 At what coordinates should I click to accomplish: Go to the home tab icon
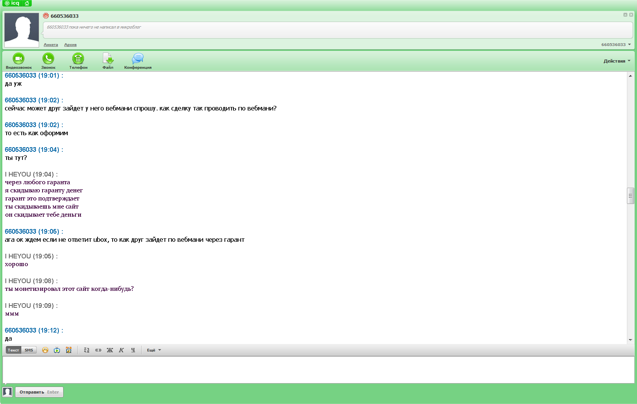coord(27,3)
